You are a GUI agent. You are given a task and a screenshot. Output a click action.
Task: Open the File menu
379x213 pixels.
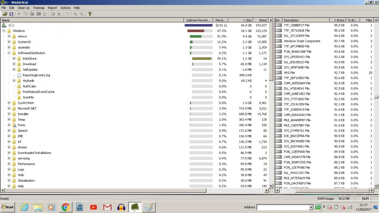click(4, 8)
